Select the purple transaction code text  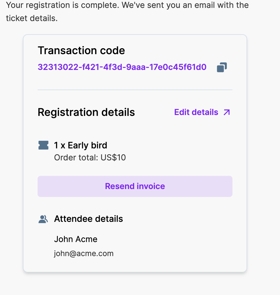(122, 67)
